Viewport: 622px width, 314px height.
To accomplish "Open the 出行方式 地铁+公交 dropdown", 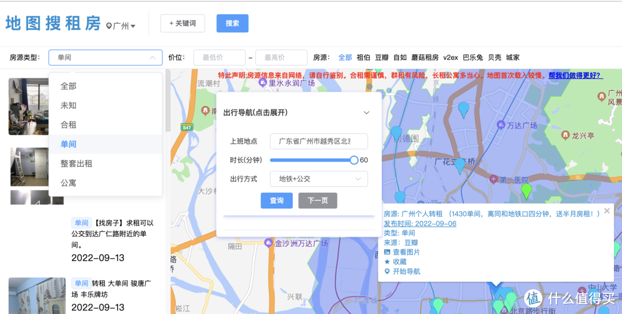I will tap(319, 179).
